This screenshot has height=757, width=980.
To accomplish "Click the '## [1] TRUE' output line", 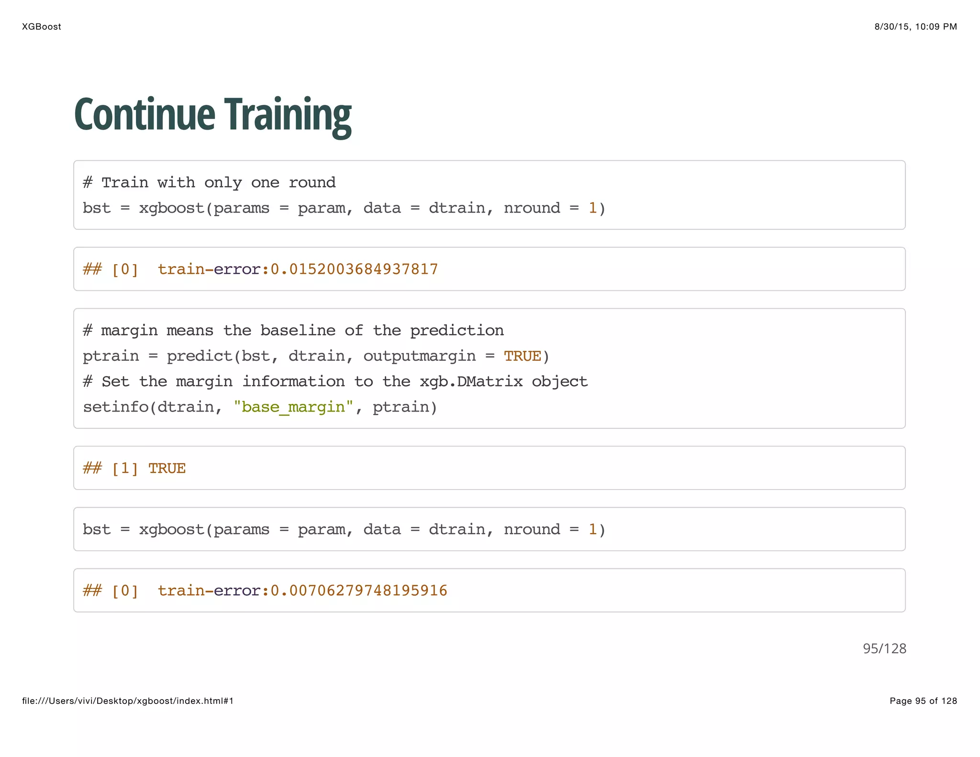I will [x=134, y=468].
